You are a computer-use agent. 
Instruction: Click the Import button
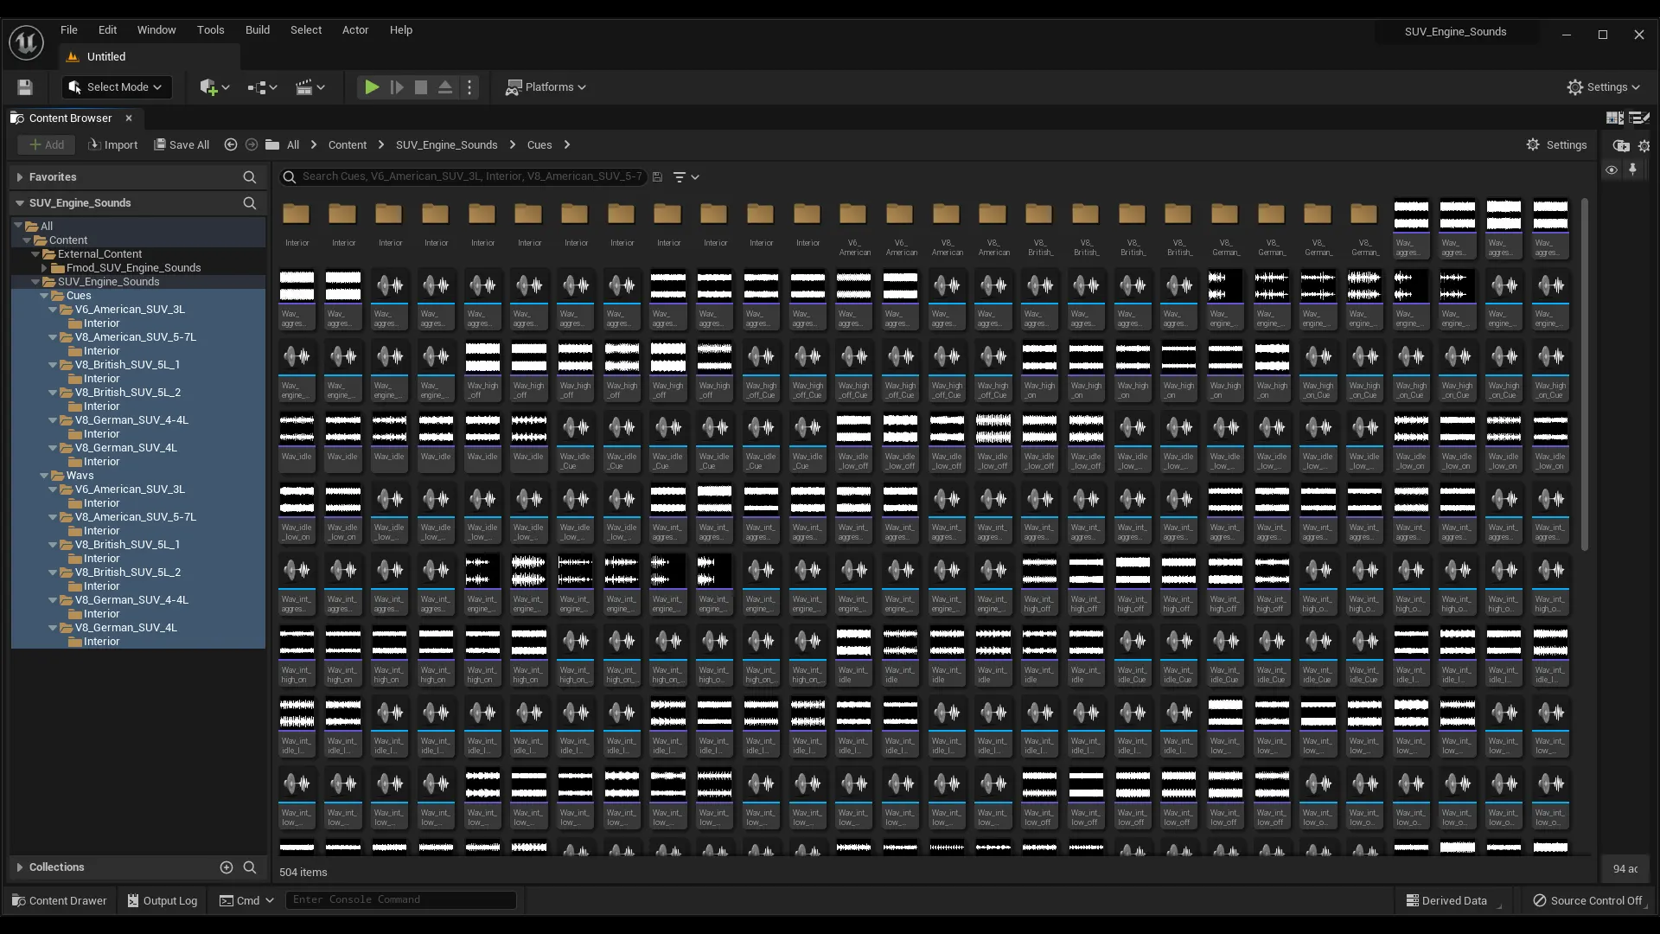(113, 145)
